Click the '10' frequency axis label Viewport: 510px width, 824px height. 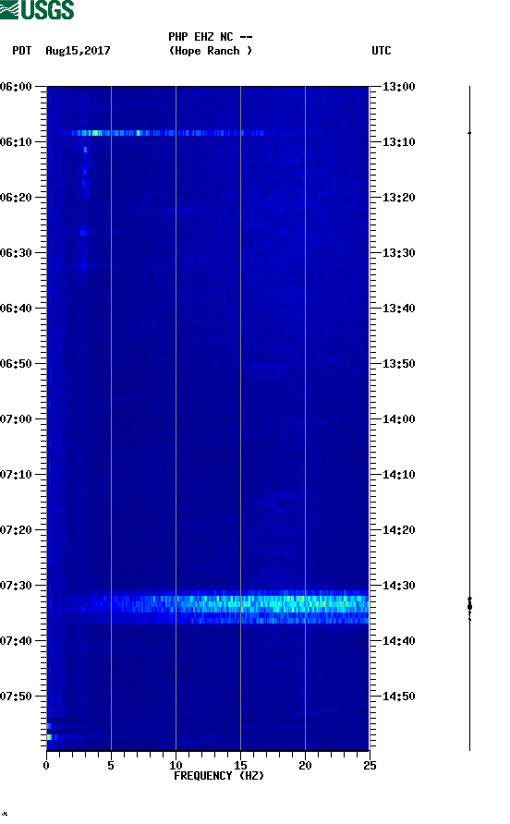click(x=176, y=766)
